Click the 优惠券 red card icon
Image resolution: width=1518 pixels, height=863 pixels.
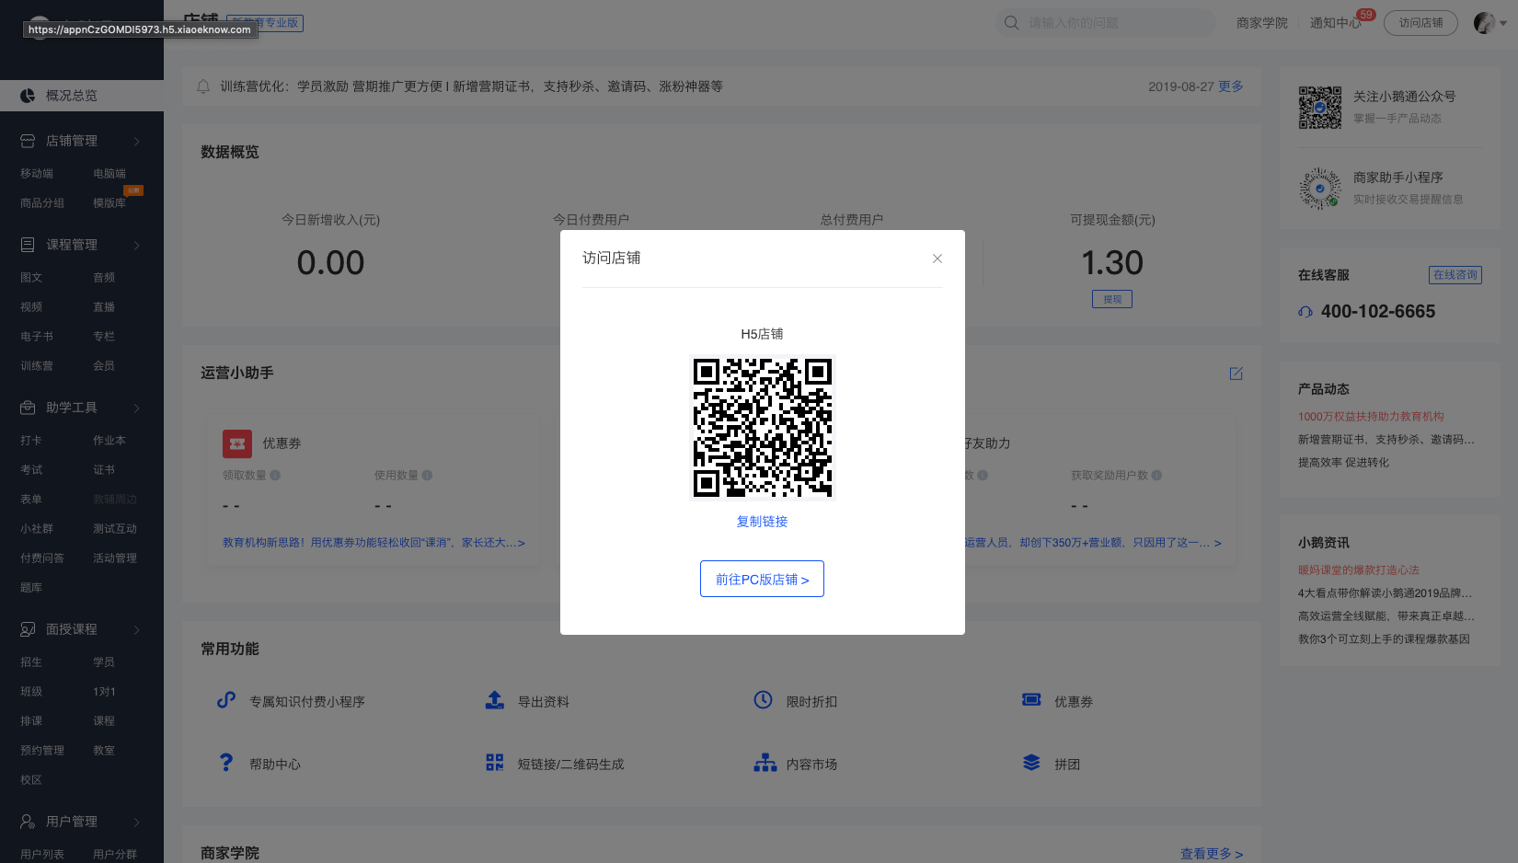coord(237,443)
